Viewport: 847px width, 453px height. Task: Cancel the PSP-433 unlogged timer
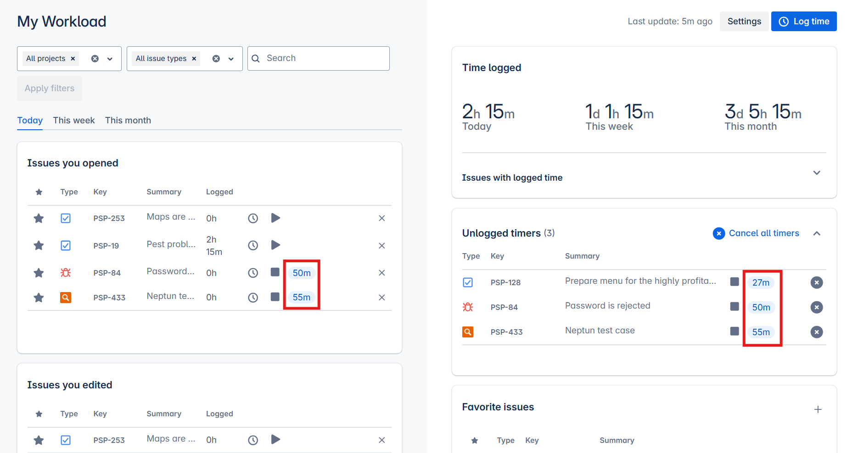pos(817,332)
